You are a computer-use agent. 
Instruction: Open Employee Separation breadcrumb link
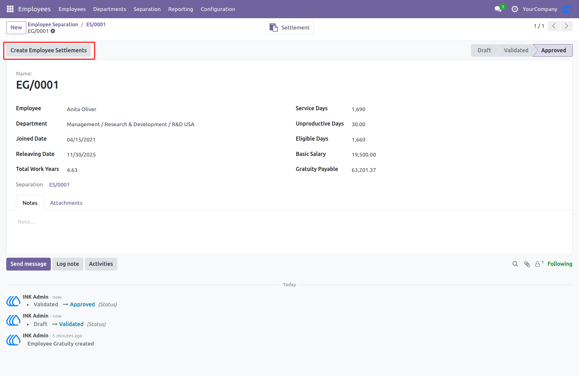click(x=53, y=24)
